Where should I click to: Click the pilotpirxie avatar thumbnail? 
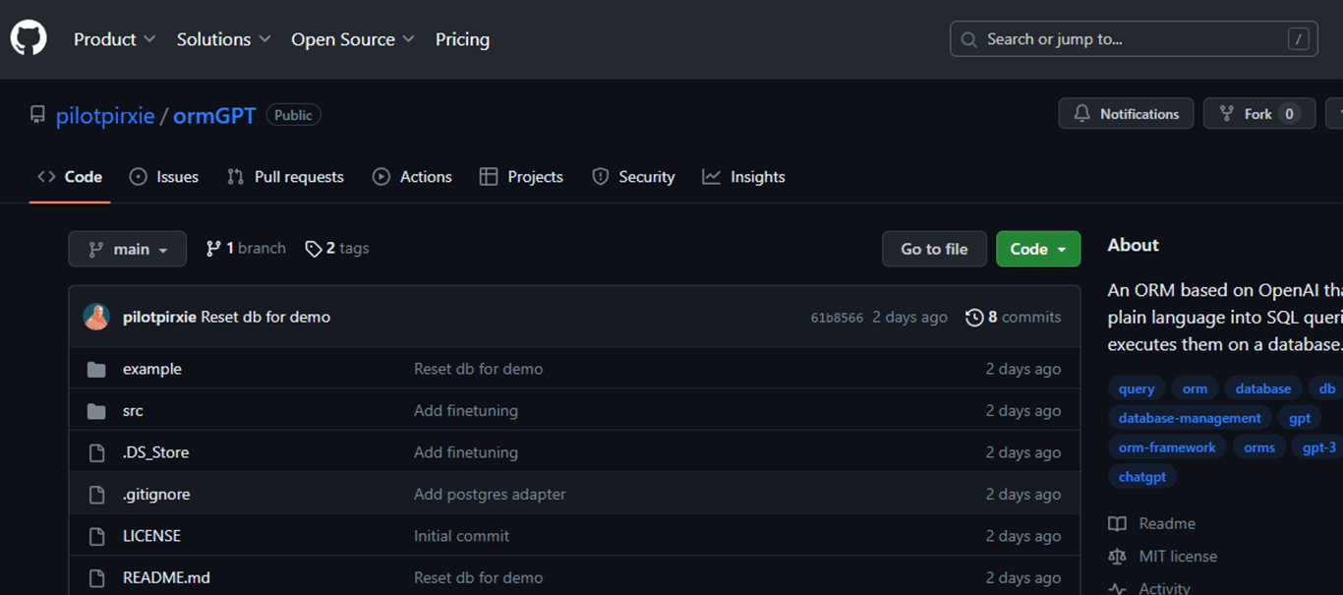pyautogui.click(x=96, y=317)
